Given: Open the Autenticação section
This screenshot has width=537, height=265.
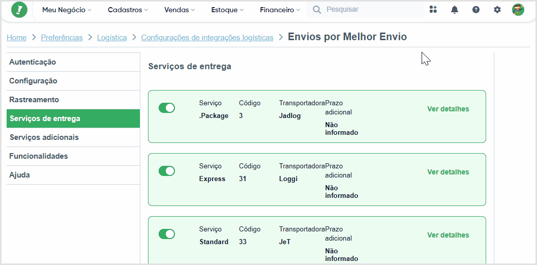Looking at the screenshot, I should (73, 63).
